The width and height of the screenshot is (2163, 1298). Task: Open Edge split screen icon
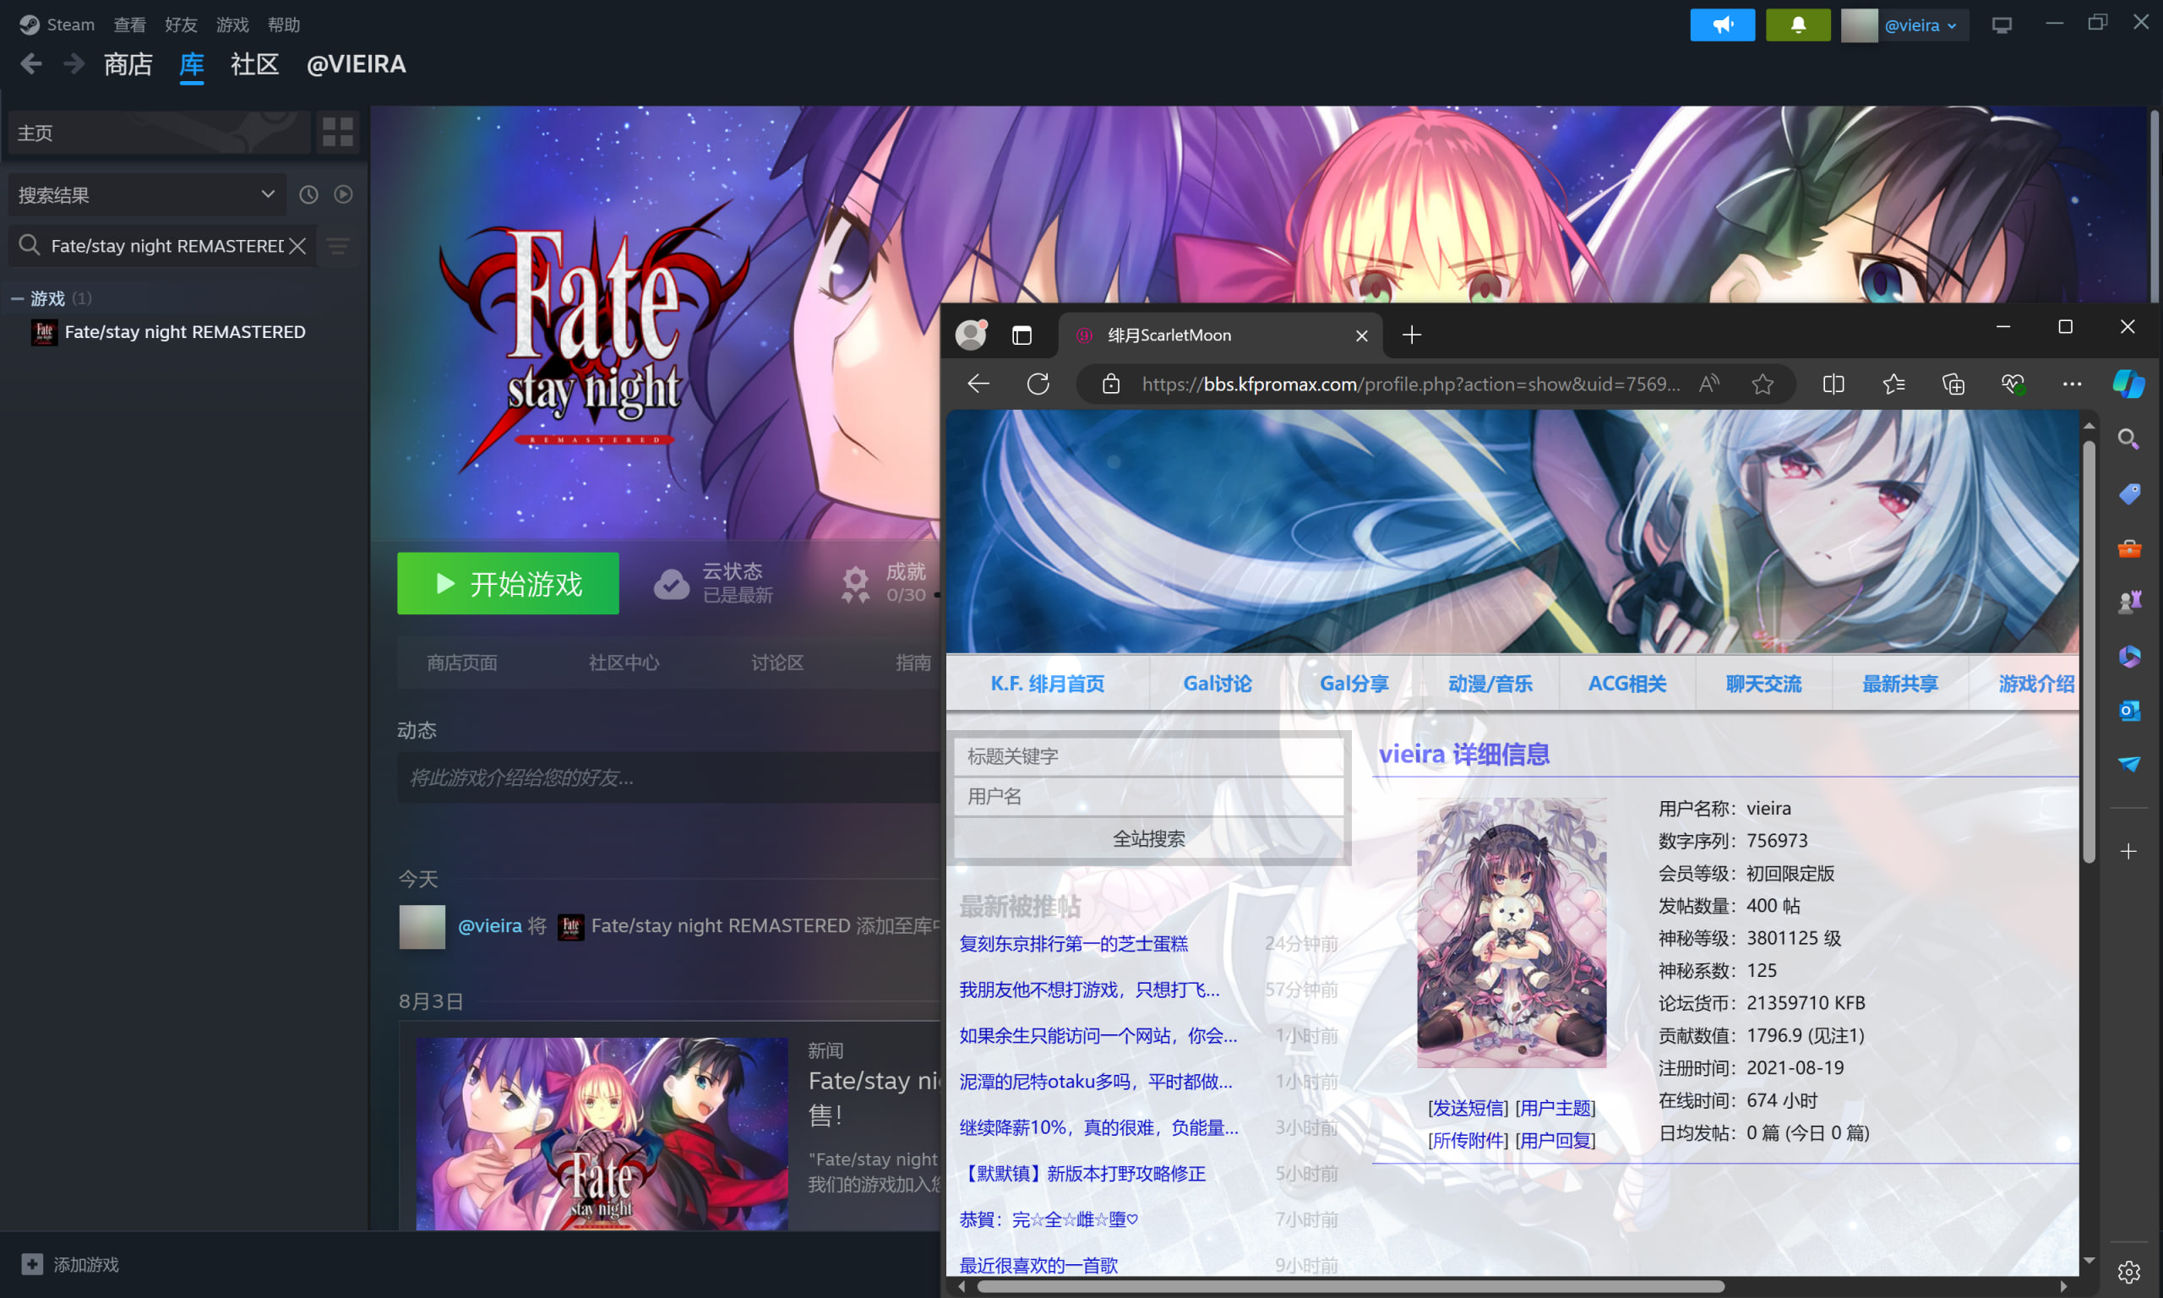1833,384
